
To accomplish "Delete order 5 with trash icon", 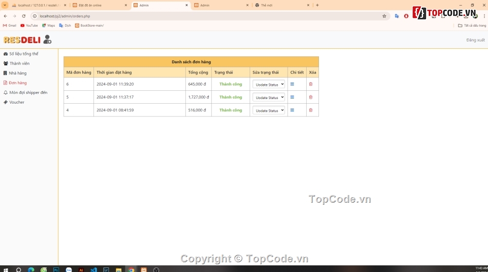I will click(310, 97).
